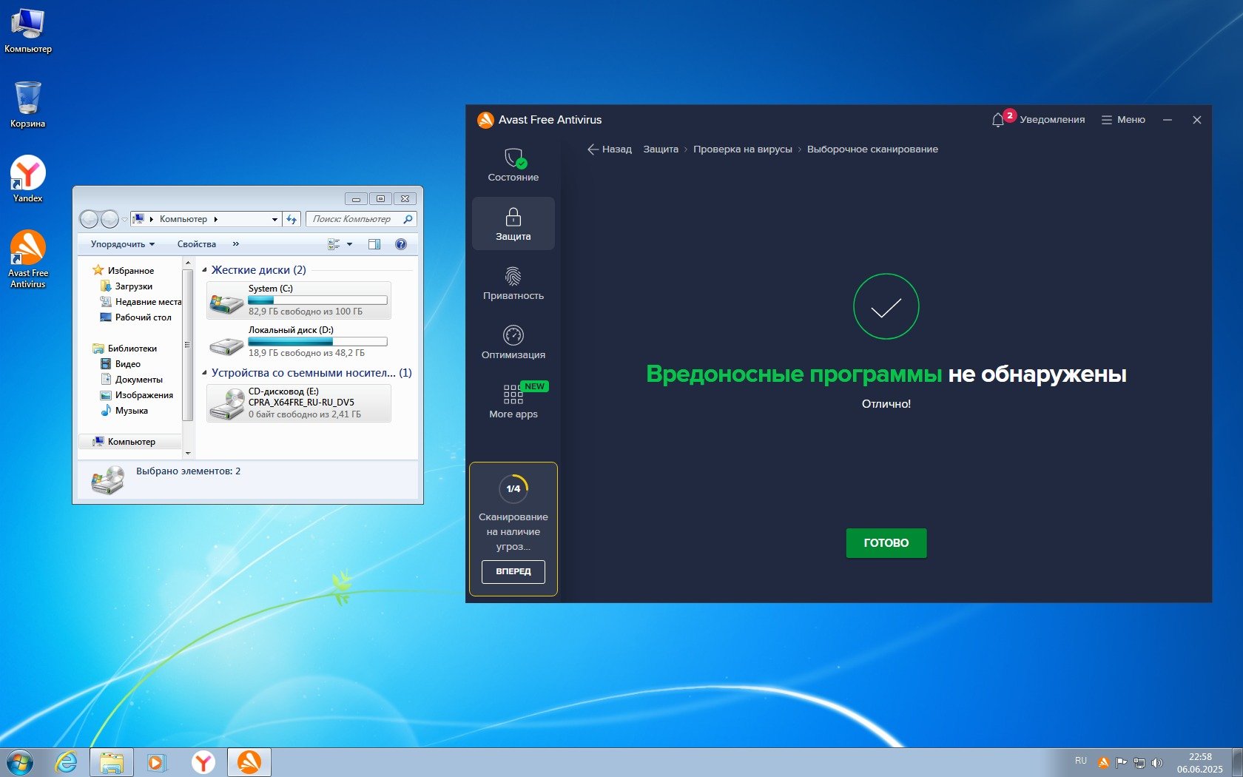Open the More apps grid in Avast
The image size is (1243, 777).
click(513, 401)
